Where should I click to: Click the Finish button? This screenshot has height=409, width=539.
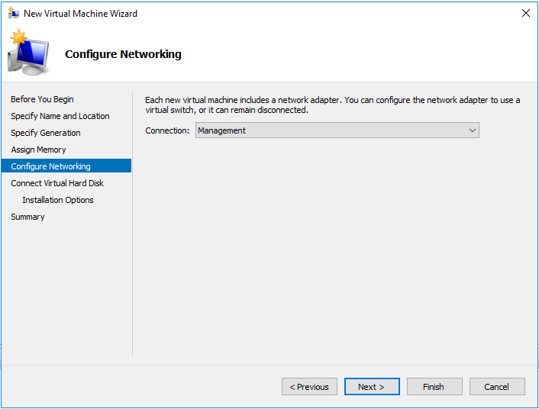(x=434, y=387)
